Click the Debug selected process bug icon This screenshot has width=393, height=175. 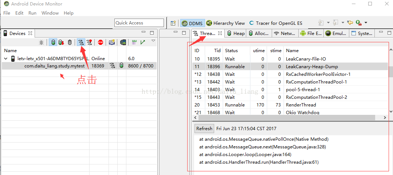coord(42,42)
